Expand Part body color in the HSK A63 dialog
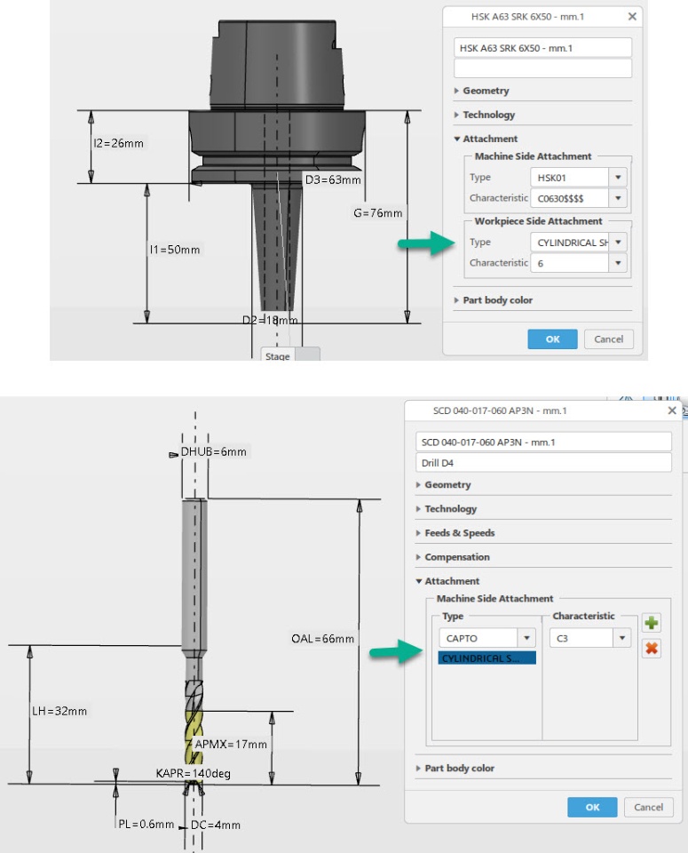This screenshot has width=688, height=853. (x=493, y=300)
